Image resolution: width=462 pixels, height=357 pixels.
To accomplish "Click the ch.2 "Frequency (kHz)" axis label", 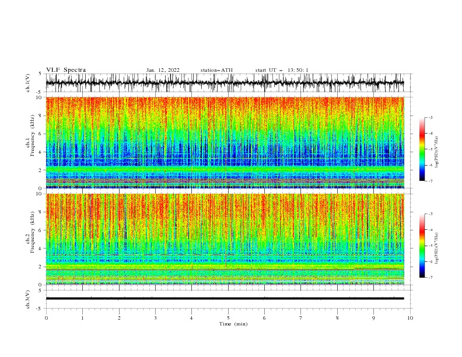I will pos(33,232).
